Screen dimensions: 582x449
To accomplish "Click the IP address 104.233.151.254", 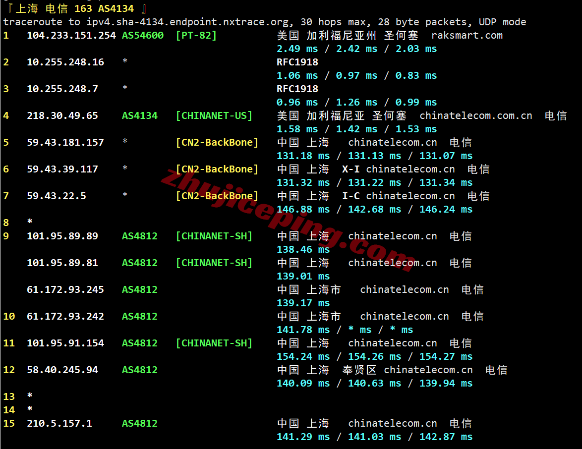I will (71, 35).
